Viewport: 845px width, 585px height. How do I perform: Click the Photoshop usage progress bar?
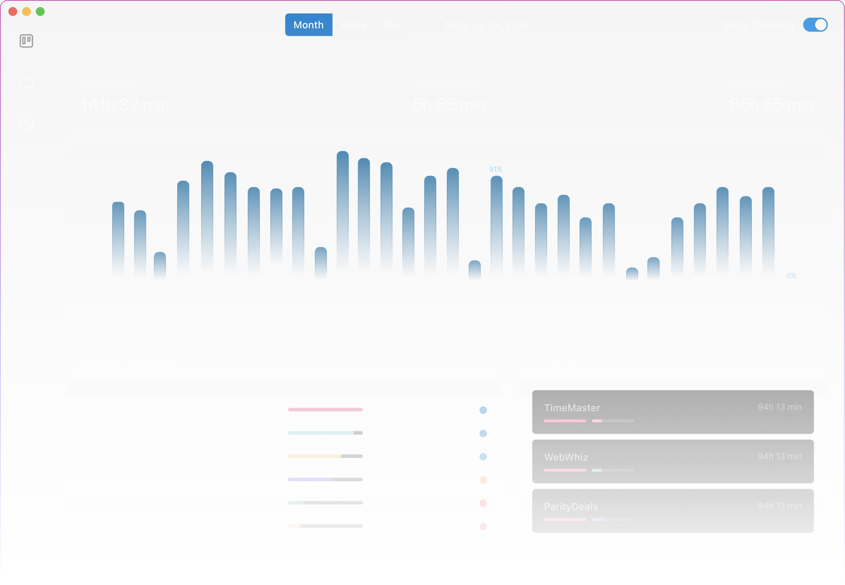[325, 456]
